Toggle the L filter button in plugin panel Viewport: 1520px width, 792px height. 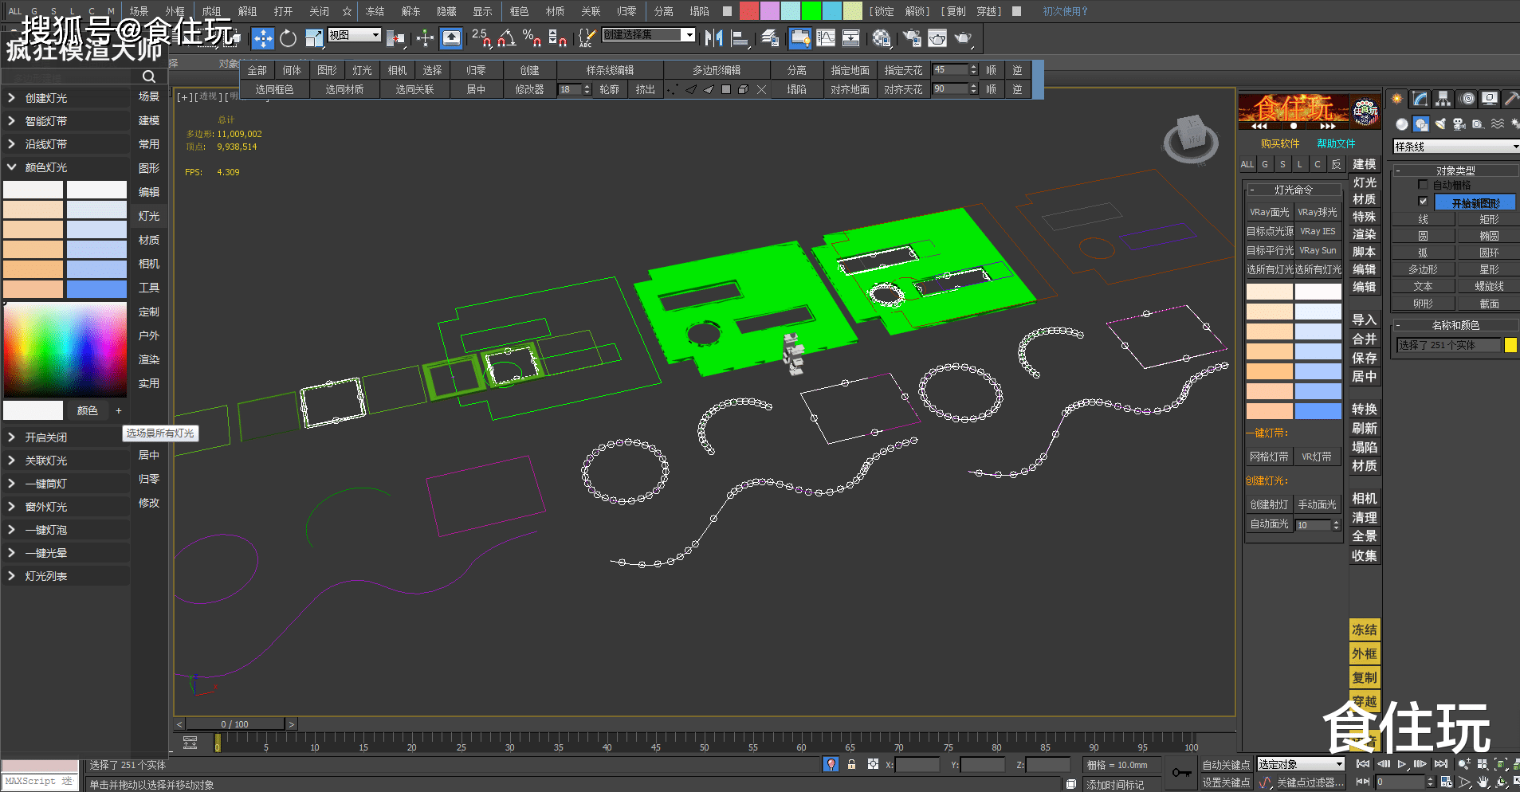tap(1300, 164)
